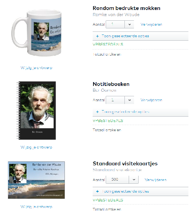The width and height of the screenshot is (193, 216).
Task: Open the mug quantity dropdown arrow
Action: [129, 25]
